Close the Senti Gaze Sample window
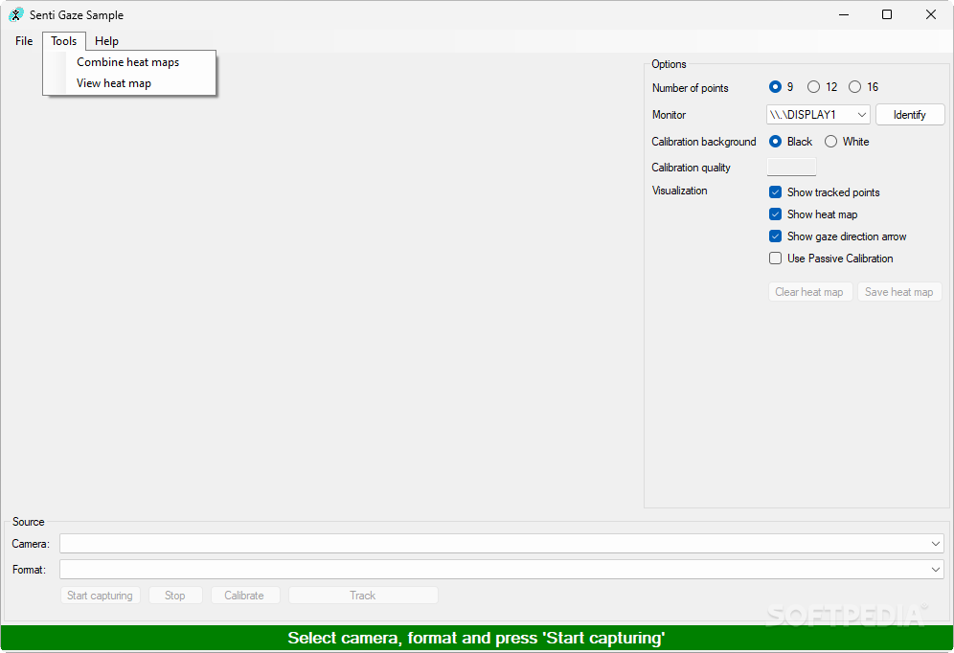This screenshot has width=954, height=653. [x=931, y=14]
